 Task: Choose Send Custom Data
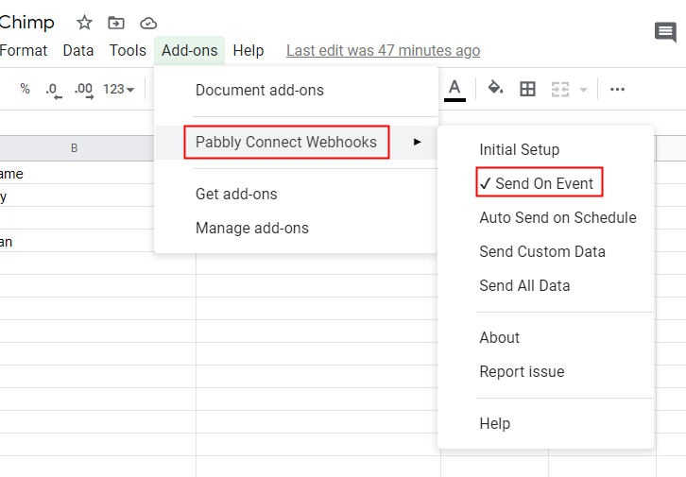coord(545,251)
